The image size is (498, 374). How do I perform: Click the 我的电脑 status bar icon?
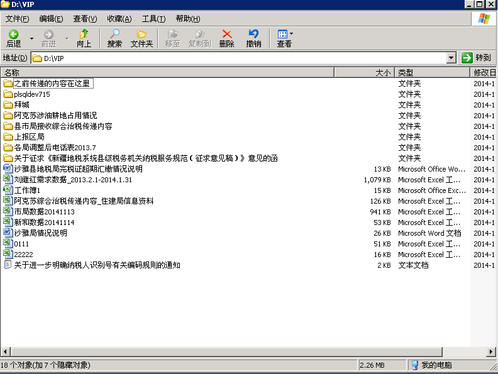pyautogui.click(x=414, y=365)
